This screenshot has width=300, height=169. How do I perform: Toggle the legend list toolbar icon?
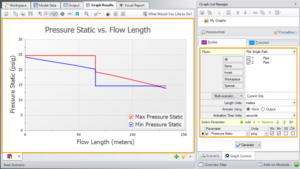click(x=47, y=14)
